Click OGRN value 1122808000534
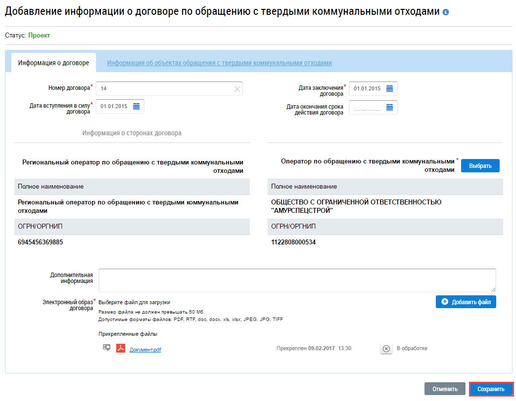The height and width of the screenshot is (401, 516). [x=293, y=242]
